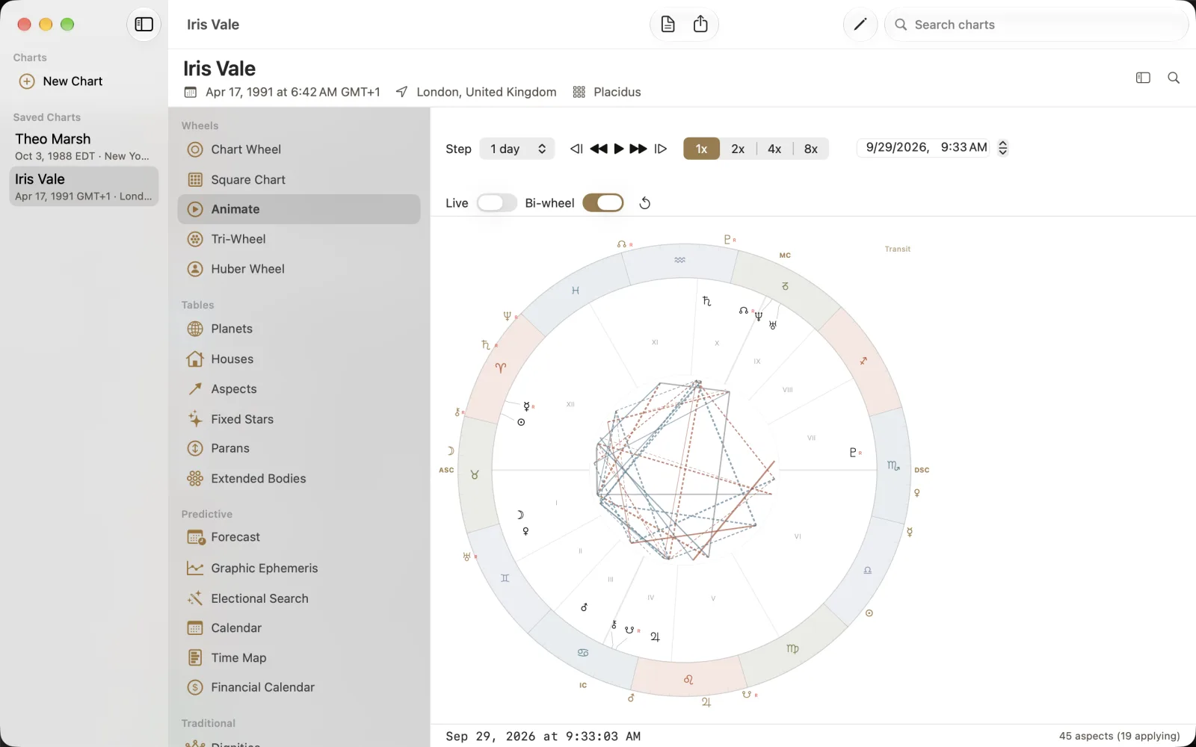Turn off the Bi-wheel toggle
This screenshot has height=747, width=1196.
pyautogui.click(x=603, y=203)
